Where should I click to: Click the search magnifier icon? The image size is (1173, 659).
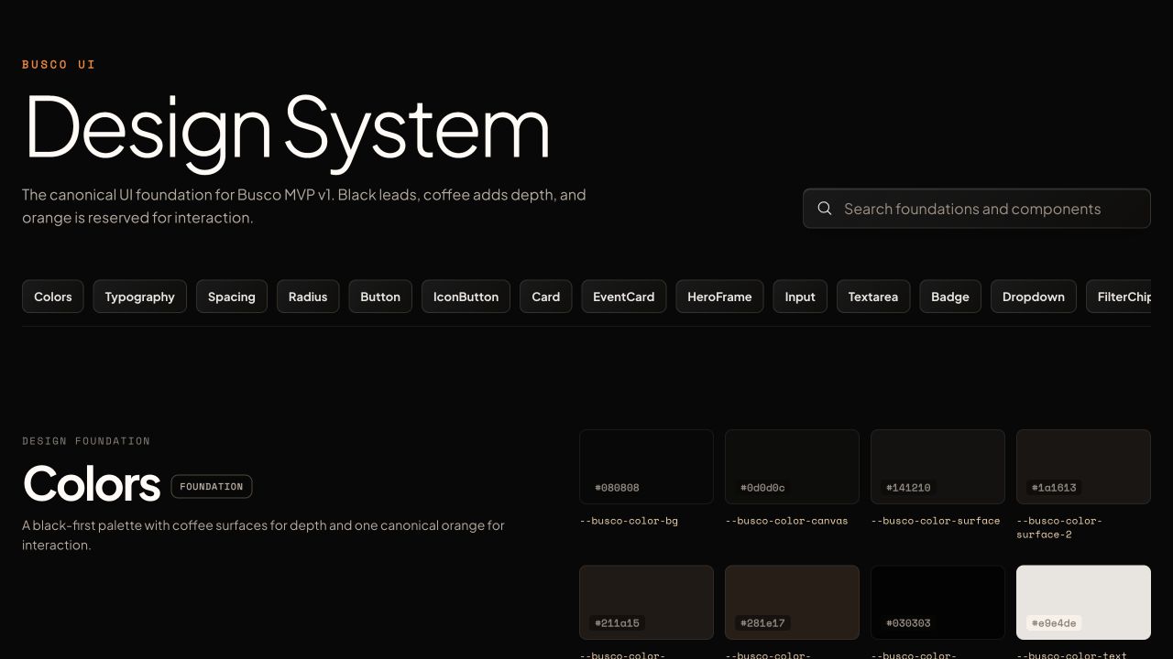[x=825, y=209]
